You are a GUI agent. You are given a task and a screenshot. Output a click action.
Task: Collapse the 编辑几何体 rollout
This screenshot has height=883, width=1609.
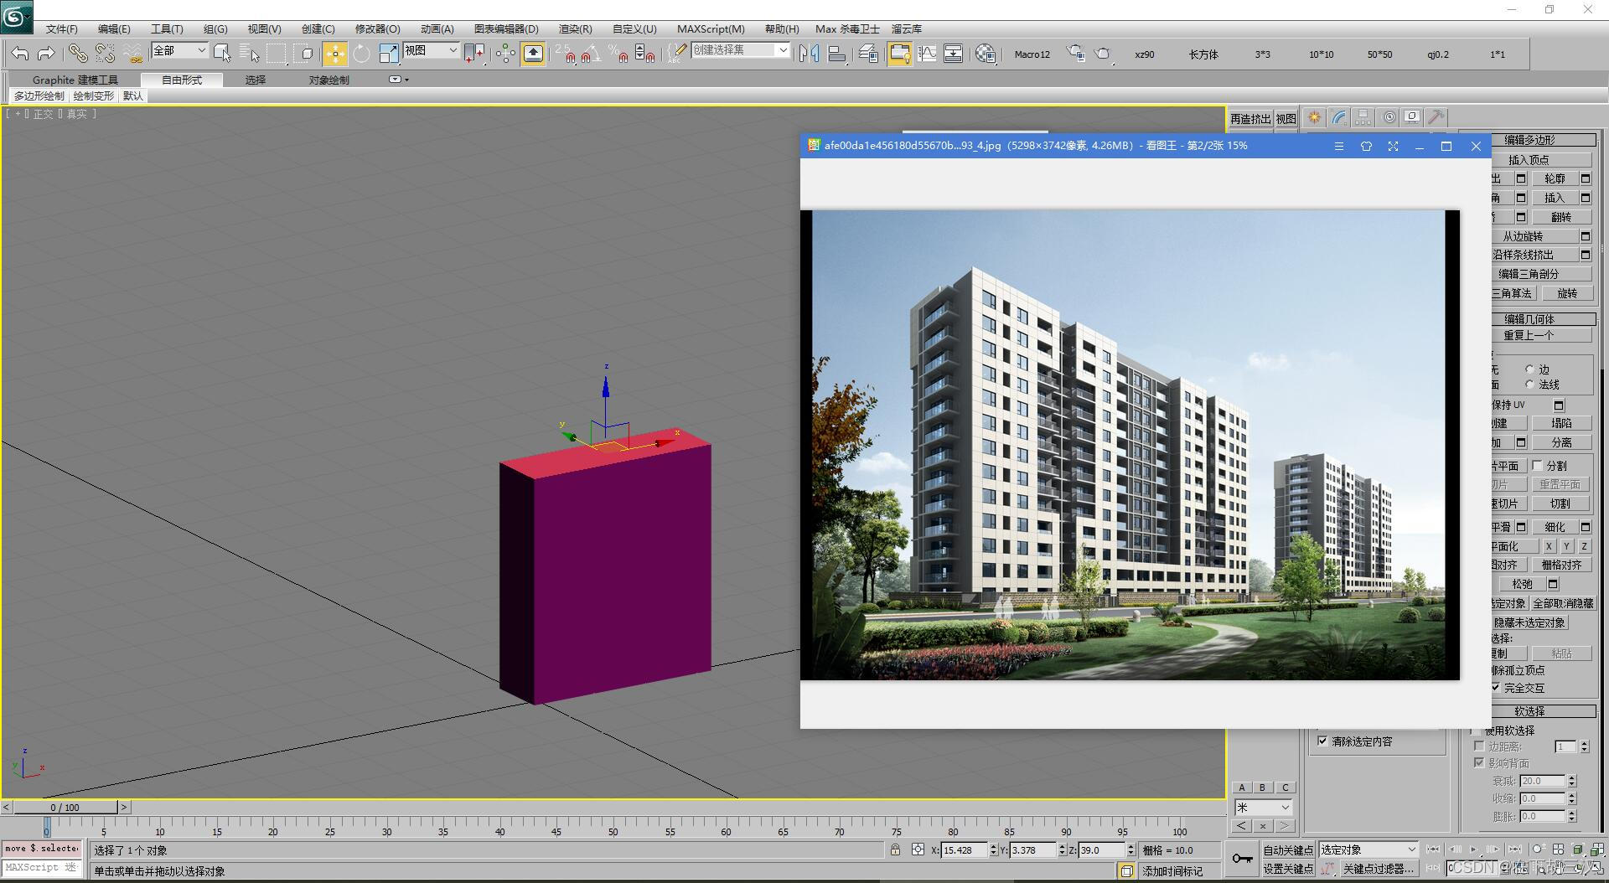(x=1529, y=319)
